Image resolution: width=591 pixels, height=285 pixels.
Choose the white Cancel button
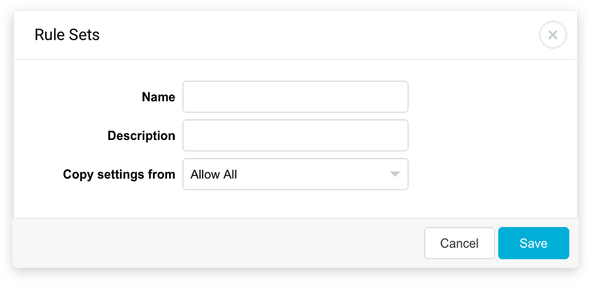[x=459, y=243]
